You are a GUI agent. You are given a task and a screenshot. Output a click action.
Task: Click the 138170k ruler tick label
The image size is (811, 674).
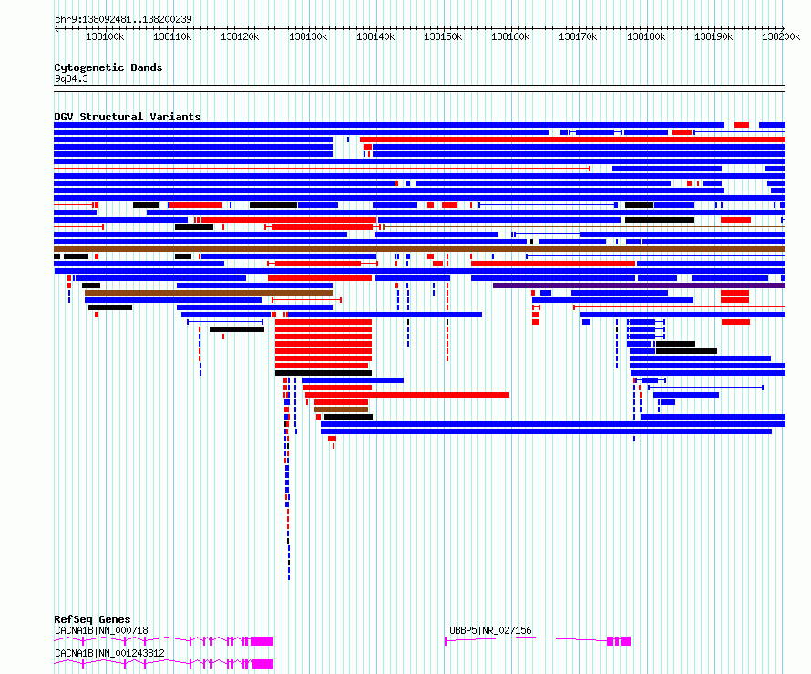(578, 36)
